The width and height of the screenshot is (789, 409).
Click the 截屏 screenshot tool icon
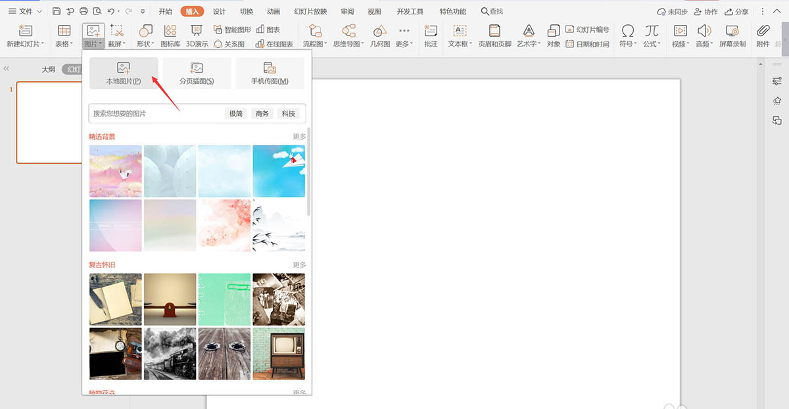pyautogui.click(x=117, y=31)
